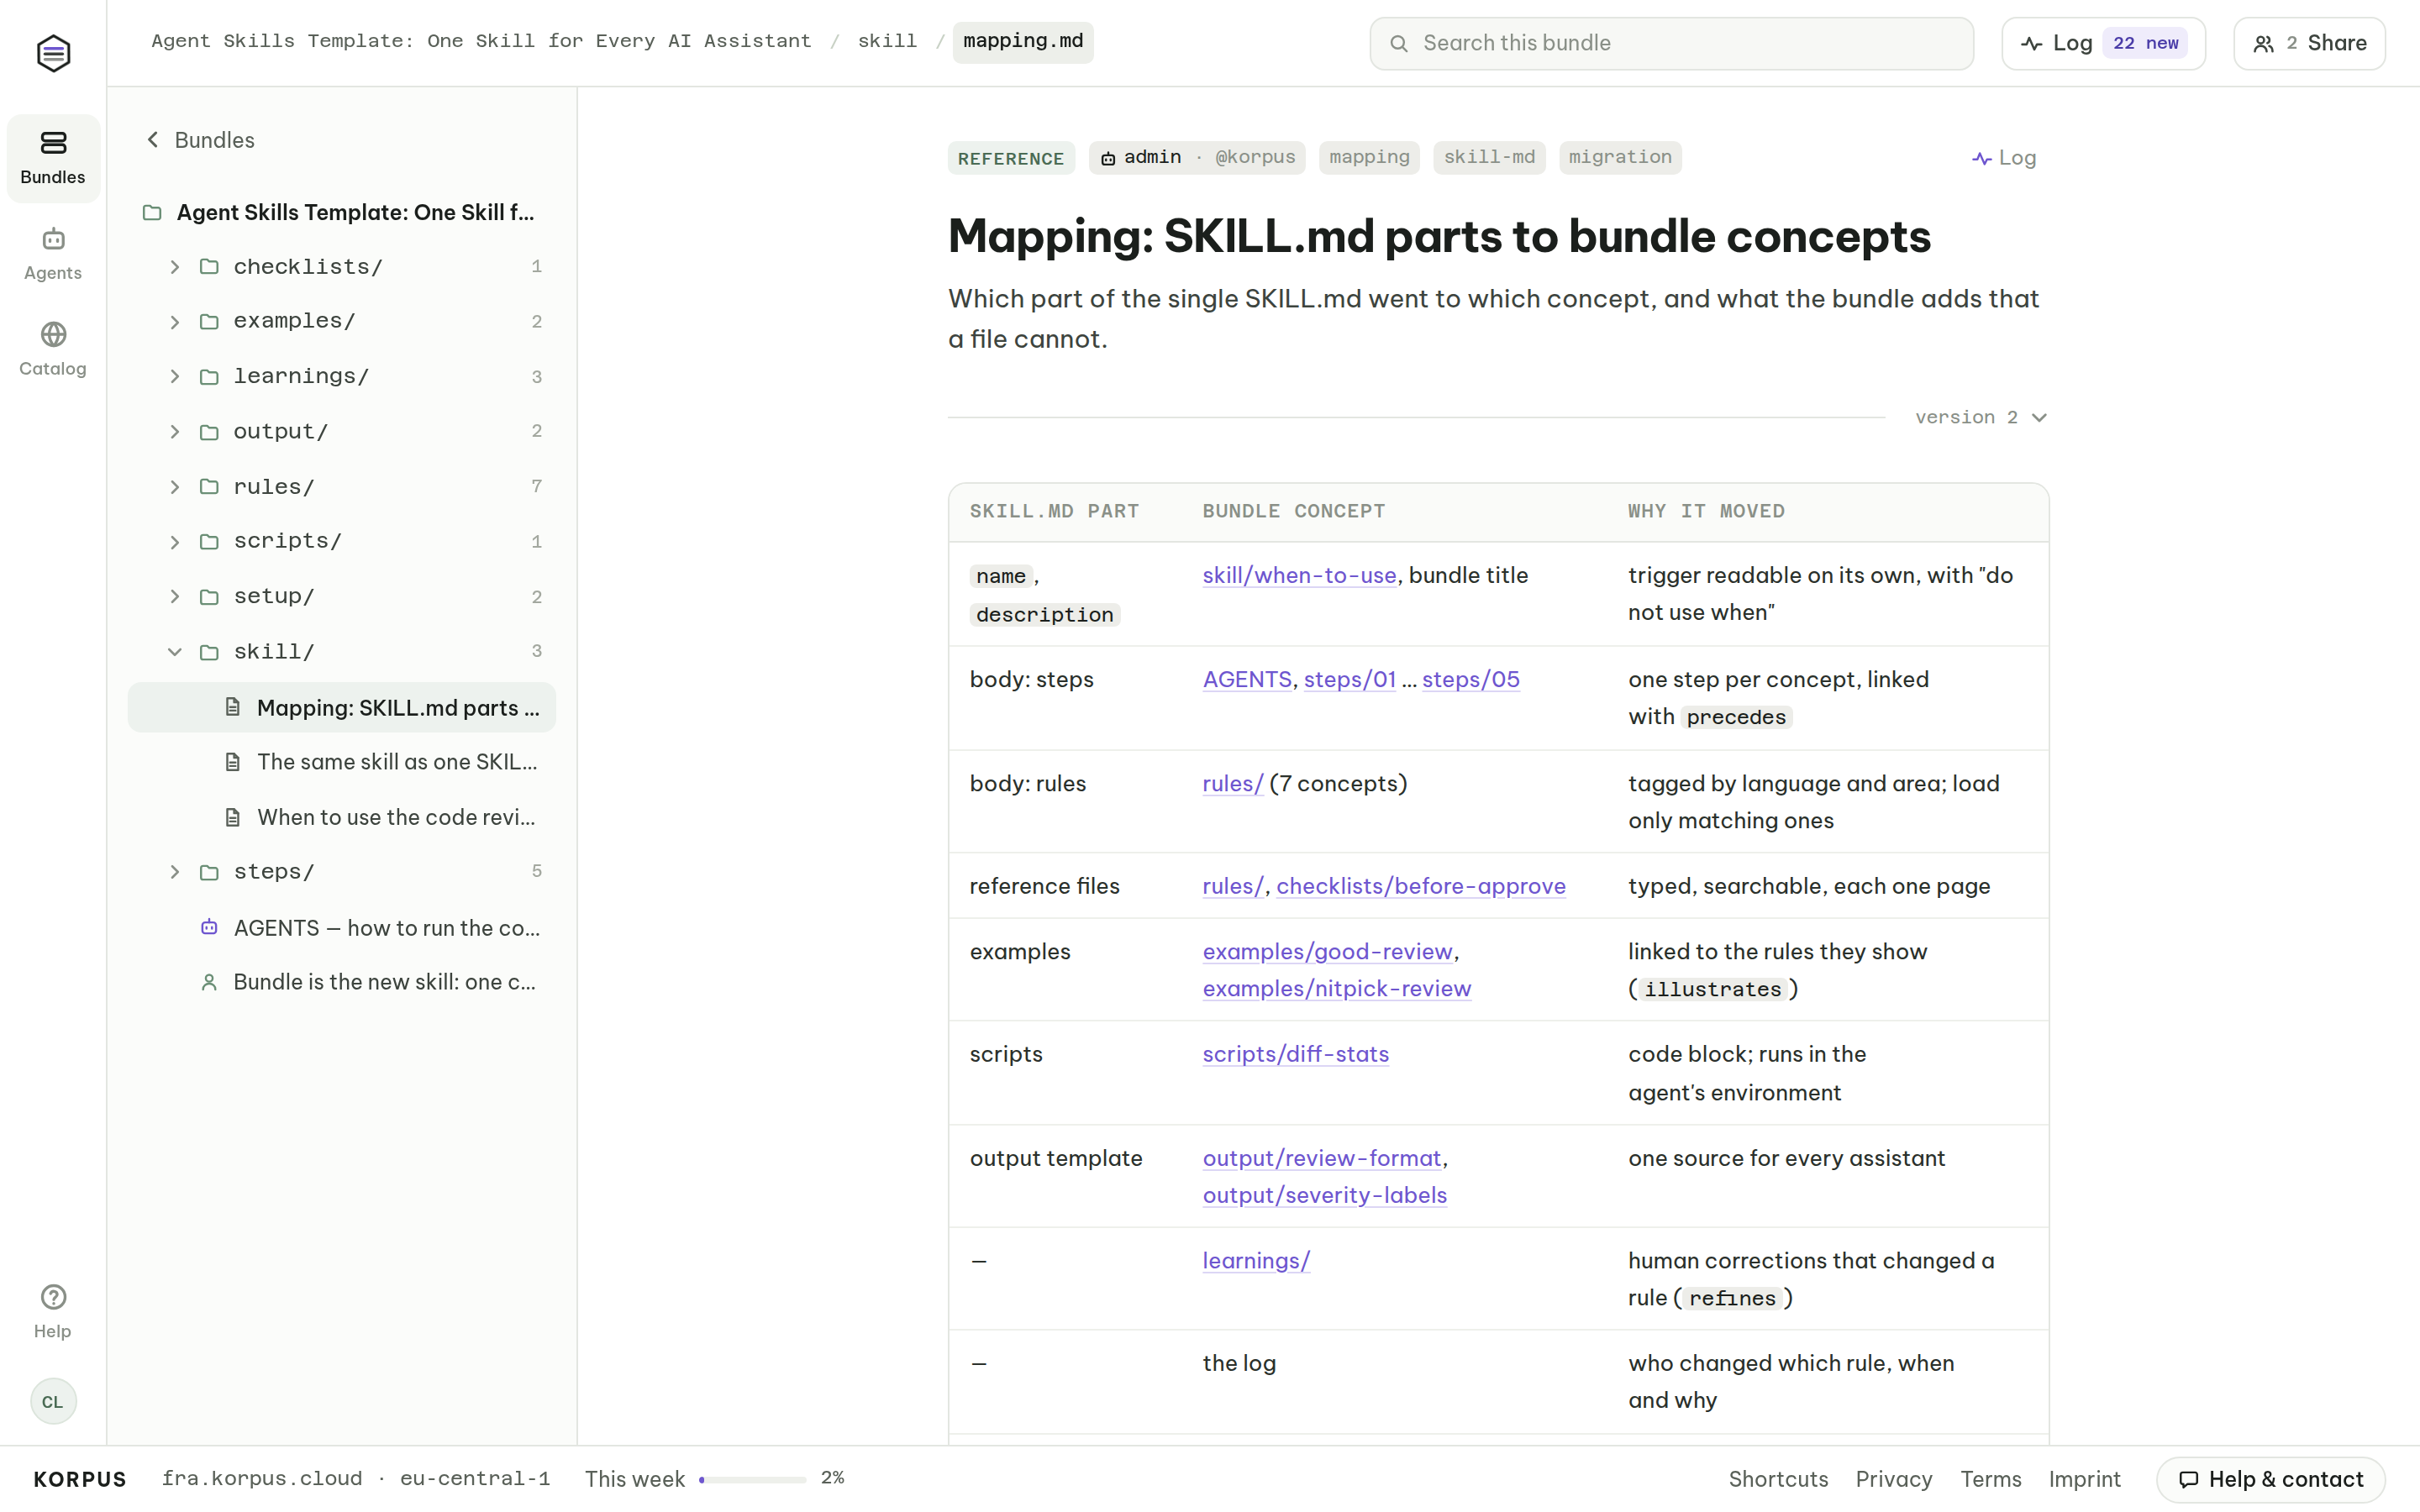This screenshot has width=2420, height=1512.
Task: Focus the 'Search this bundle' field
Action: click(1671, 43)
